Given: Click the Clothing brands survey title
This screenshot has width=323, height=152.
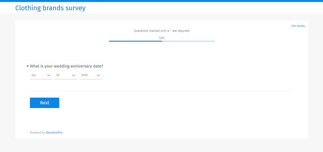Looking at the screenshot, I should (x=50, y=8).
